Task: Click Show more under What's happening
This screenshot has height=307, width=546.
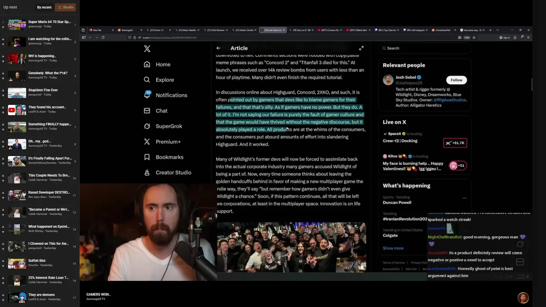Action: tap(393, 248)
